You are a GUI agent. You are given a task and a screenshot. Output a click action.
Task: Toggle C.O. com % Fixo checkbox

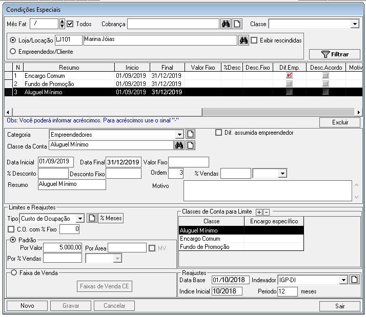pos(11,229)
